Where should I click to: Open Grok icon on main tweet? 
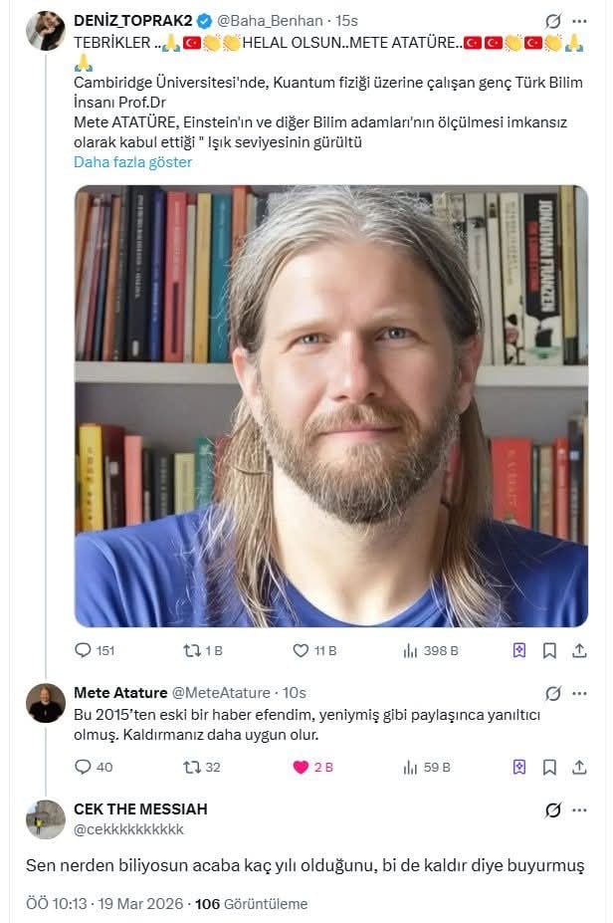(x=553, y=21)
